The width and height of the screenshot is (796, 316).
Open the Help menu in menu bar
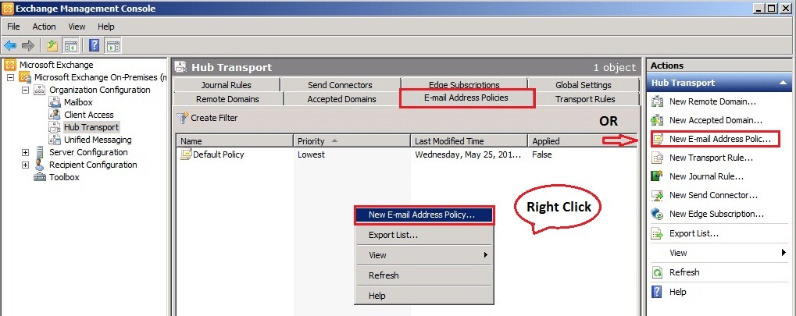(x=106, y=27)
